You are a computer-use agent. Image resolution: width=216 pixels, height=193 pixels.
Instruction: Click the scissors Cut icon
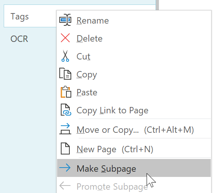65,56
